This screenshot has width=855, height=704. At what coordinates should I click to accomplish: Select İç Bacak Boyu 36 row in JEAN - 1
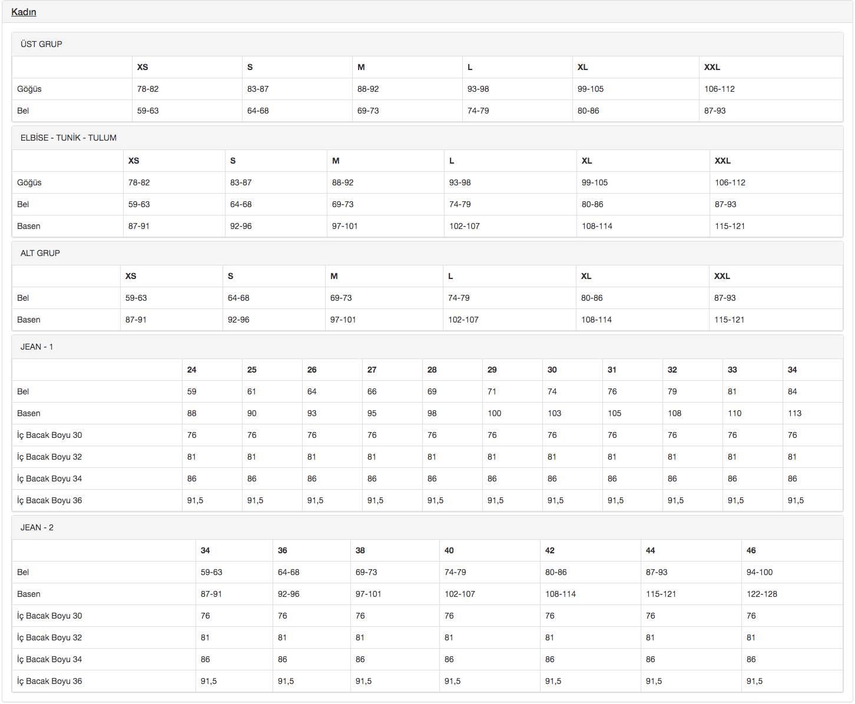point(49,500)
